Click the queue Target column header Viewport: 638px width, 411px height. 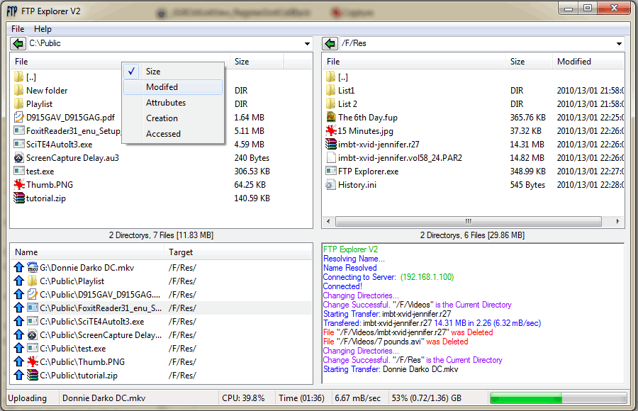click(238, 252)
